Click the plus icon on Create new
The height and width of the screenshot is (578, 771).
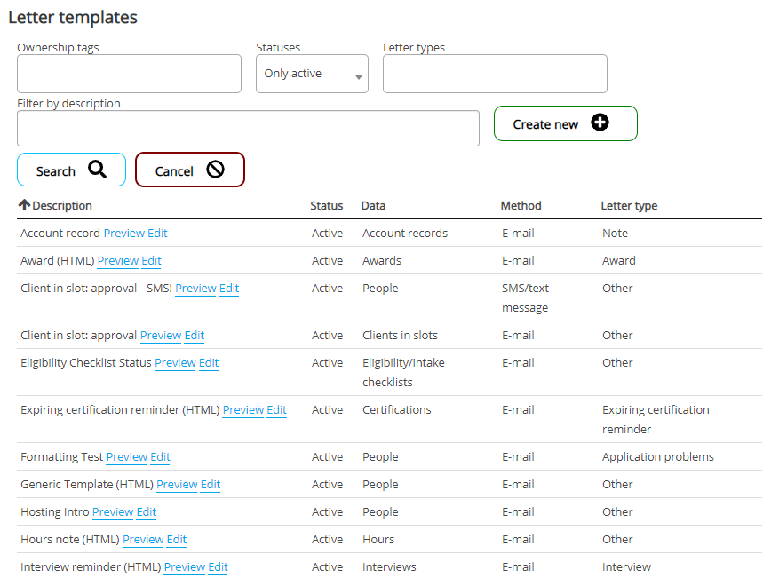click(x=600, y=123)
